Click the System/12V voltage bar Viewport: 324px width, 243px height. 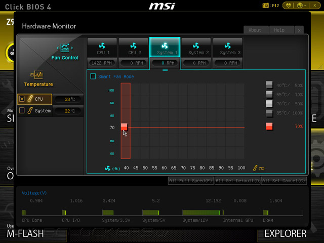click(x=201, y=213)
